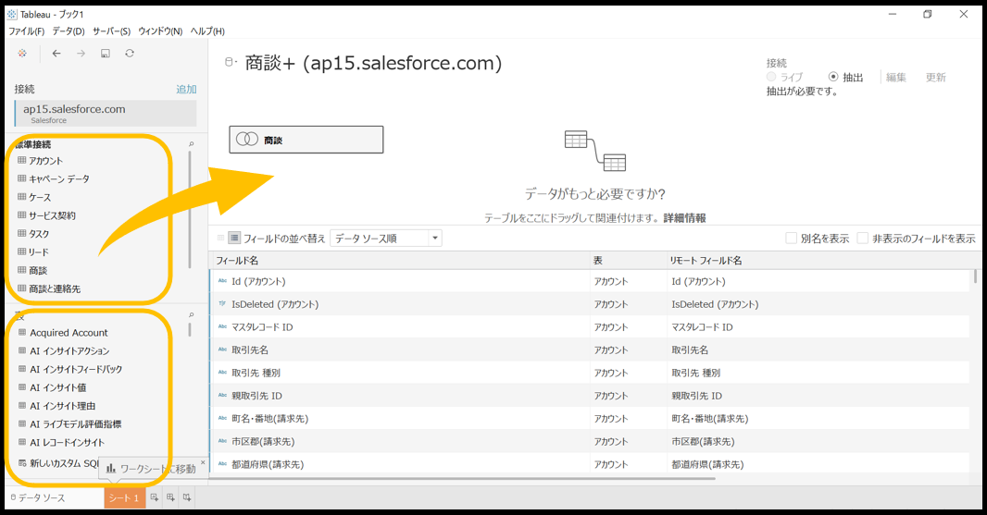
Task: Click the Tableau start page logo icon
Action: (x=22, y=54)
